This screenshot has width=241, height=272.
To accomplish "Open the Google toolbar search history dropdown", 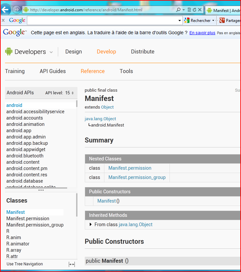I will click(180, 21).
